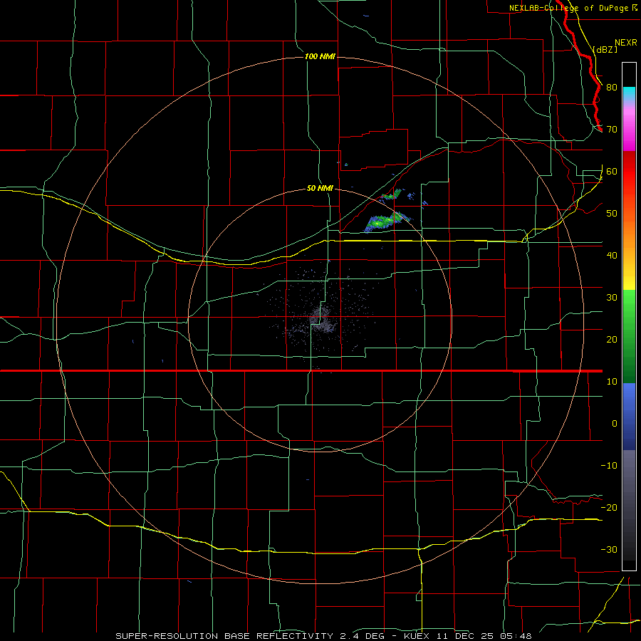
Task: Click the product title SUPER-RESOLUTION BASE REFLECTIVITY text
Action: (x=224, y=636)
